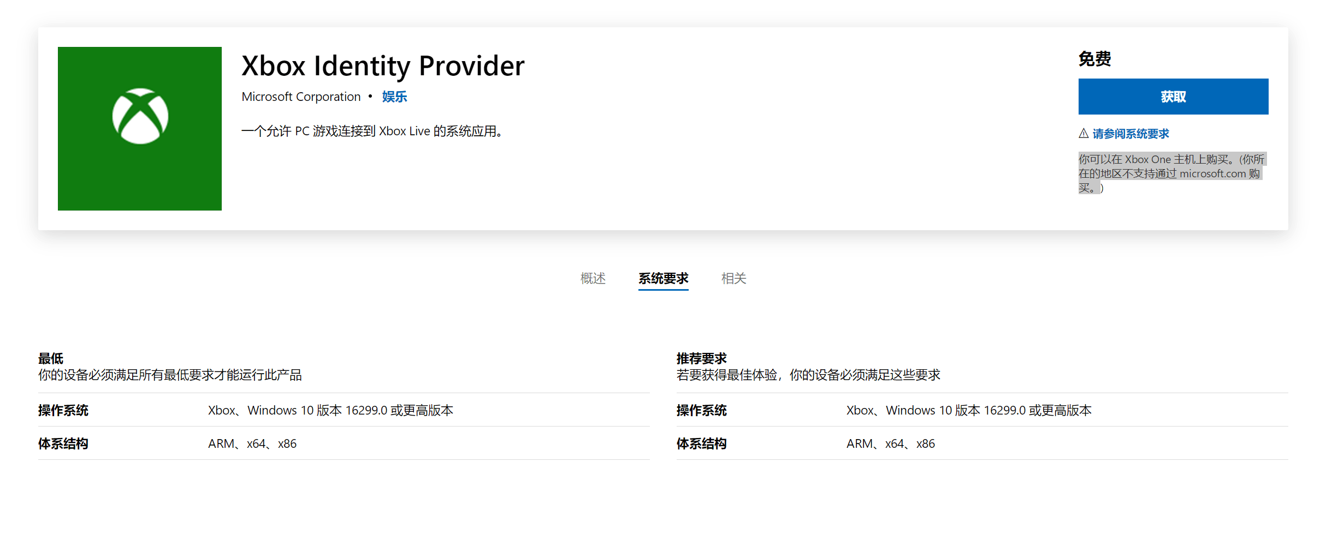This screenshot has height=552, width=1332.
Task: Switch to the 相关 tab
Action: [733, 278]
